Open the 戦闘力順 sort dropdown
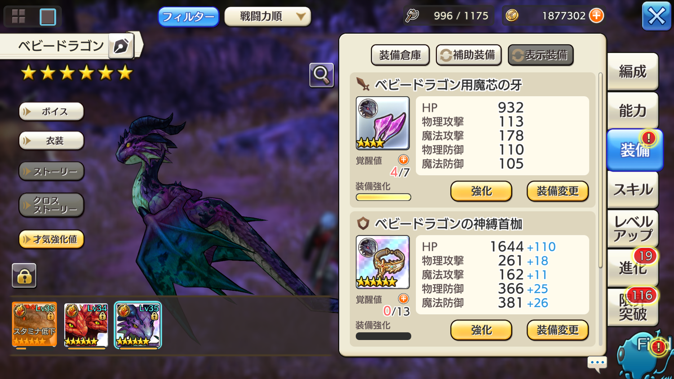Viewport: 674px width, 379px height. click(267, 17)
